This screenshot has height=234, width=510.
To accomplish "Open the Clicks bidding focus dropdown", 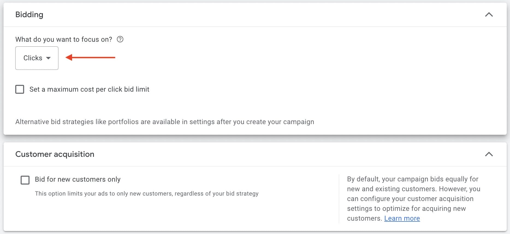I will [x=37, y=58].
